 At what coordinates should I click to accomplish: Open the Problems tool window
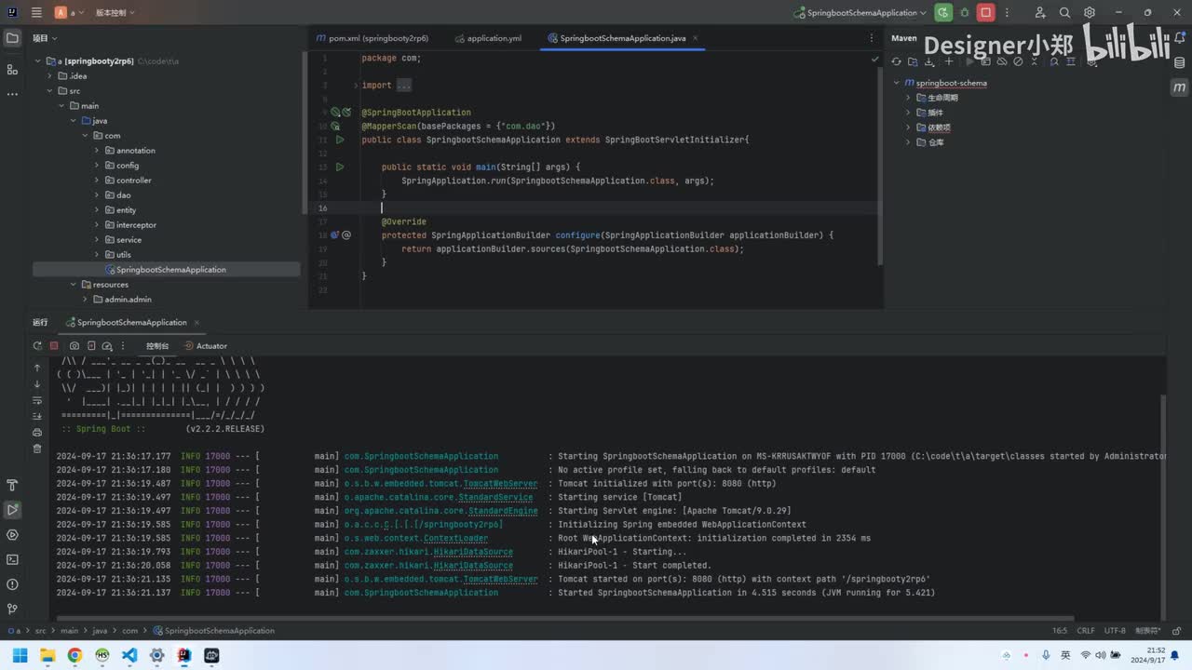12,584
